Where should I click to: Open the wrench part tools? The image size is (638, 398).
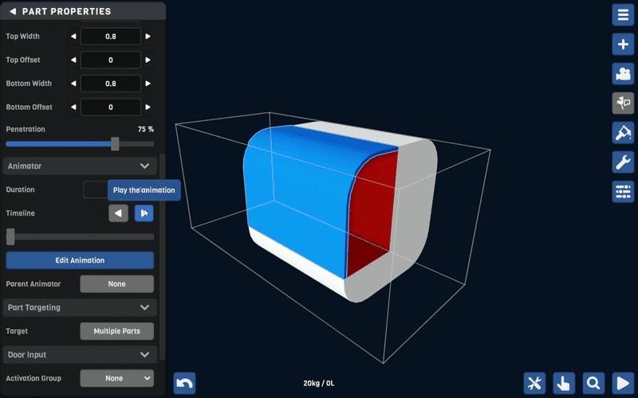pyautogui.click(x=623, y=162)
